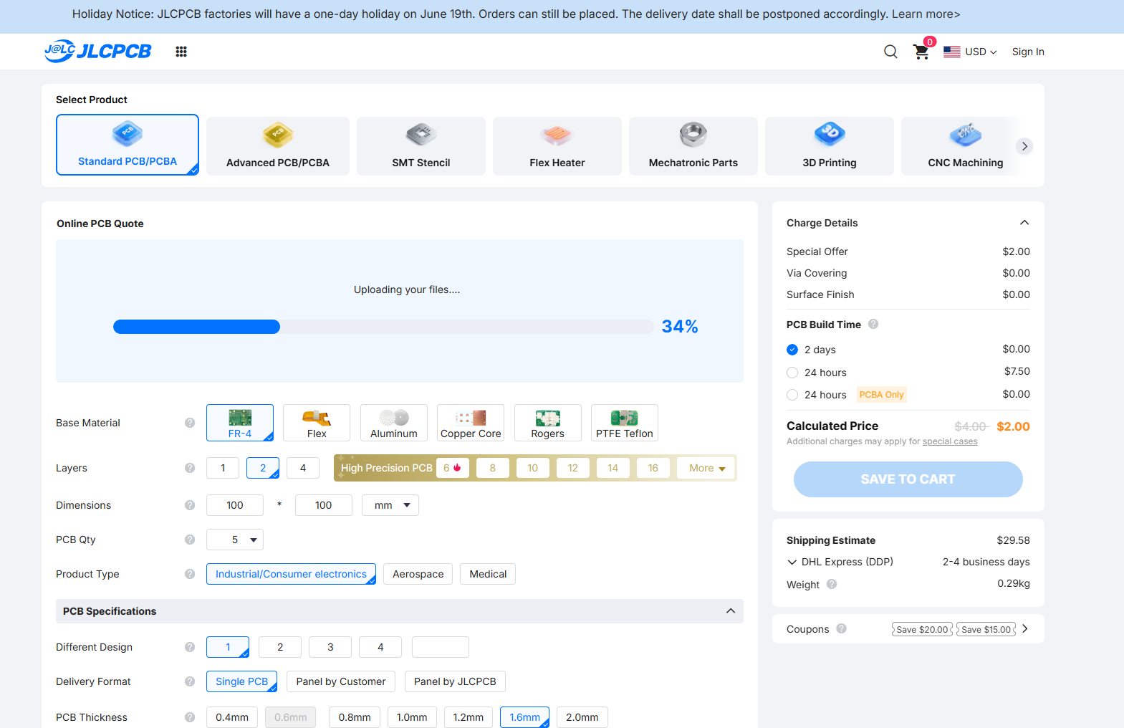1124x728 pixels.
Task: Click the second dimension field
Action: pyautogui.click(x=324, y=505)
